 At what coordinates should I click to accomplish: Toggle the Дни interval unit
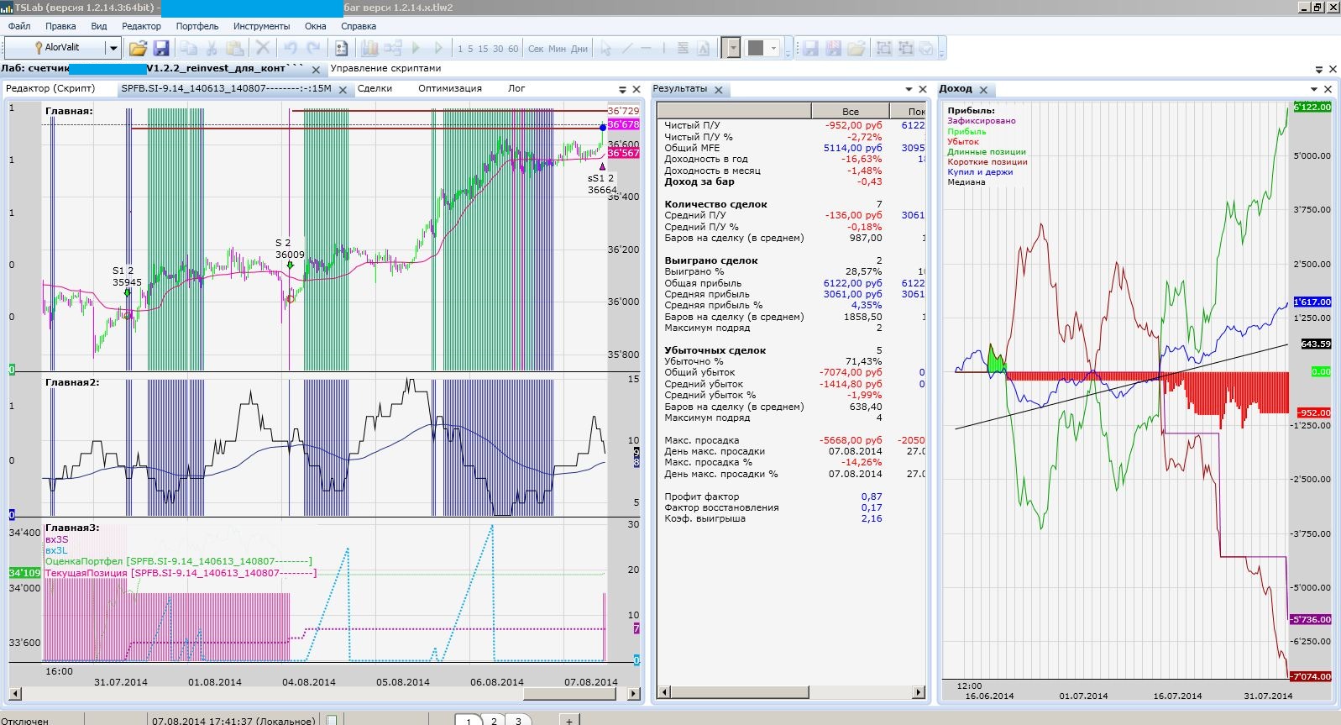(579, 49)
